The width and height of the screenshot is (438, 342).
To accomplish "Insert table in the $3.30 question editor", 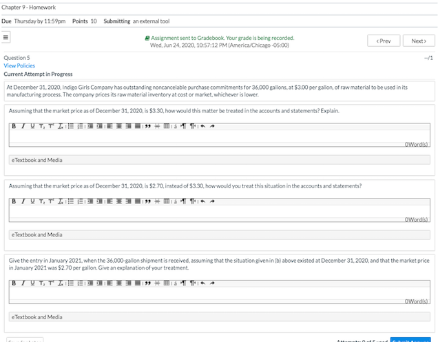I will 167,126.
